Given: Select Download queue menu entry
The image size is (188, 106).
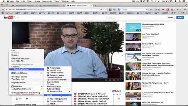Looking at the screenshot, I should point(58,77).
